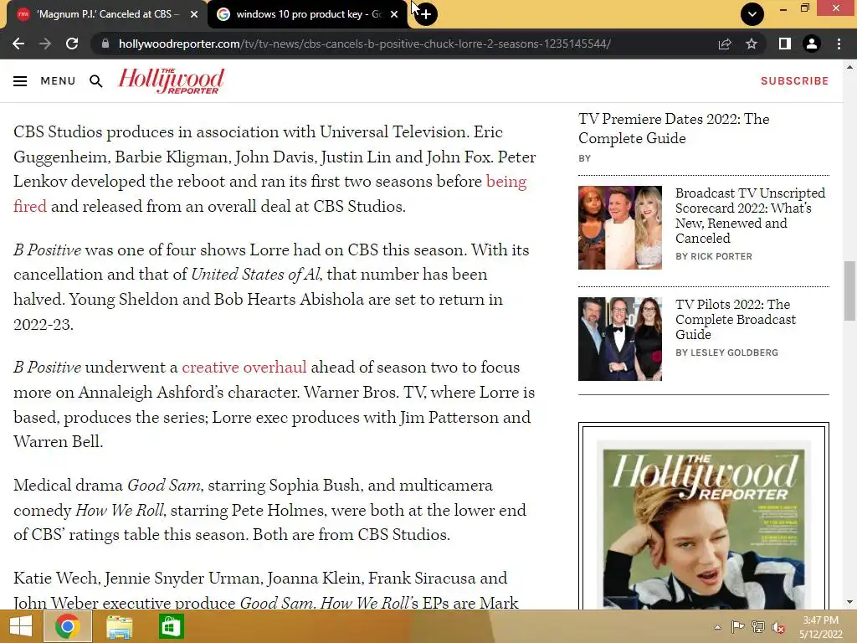
Task: Open the Windows Start button
Action: coord(21,626)
